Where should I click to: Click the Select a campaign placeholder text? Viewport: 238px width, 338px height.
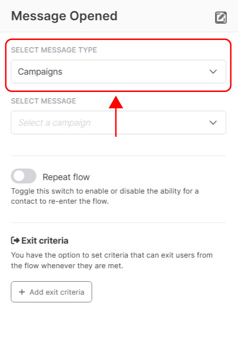click(x=54, y=123)
